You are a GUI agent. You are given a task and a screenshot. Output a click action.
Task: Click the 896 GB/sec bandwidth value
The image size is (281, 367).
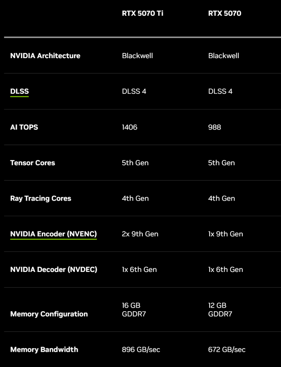pos(141,349)
